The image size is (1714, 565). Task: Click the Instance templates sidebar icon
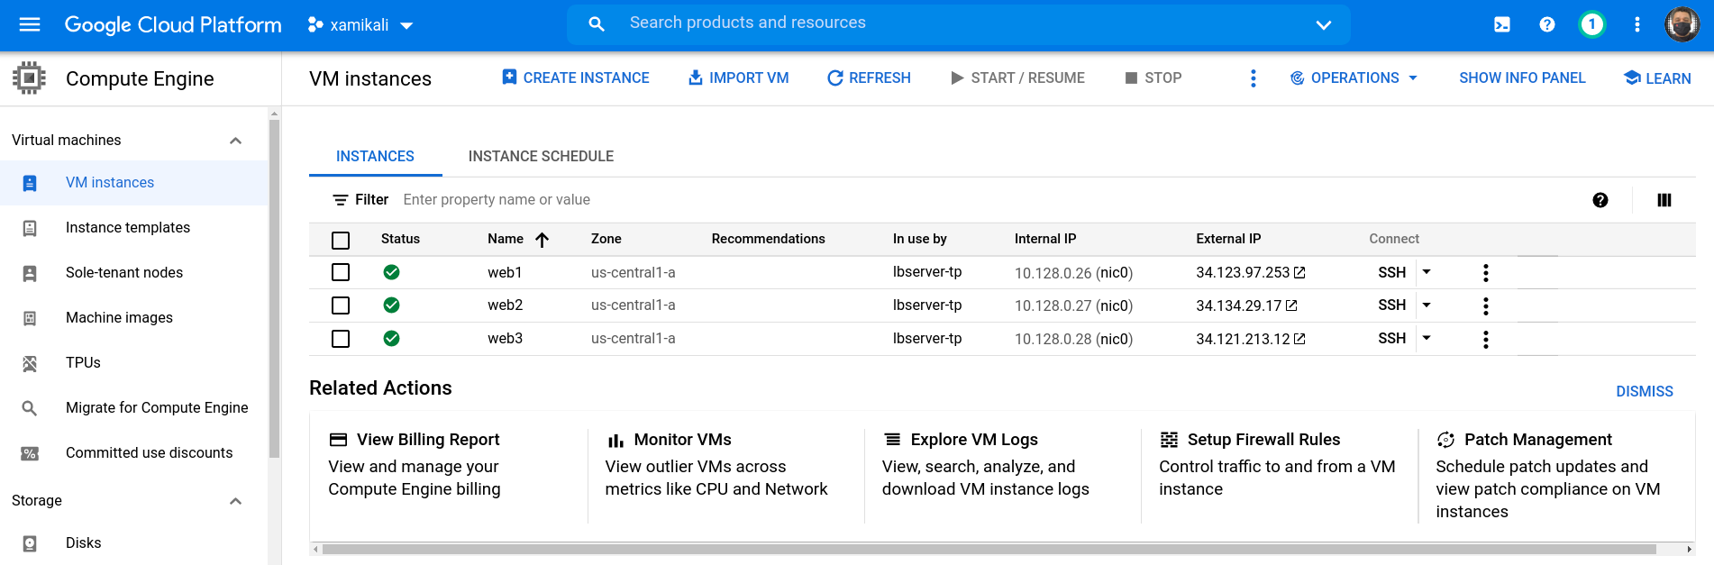30,228
